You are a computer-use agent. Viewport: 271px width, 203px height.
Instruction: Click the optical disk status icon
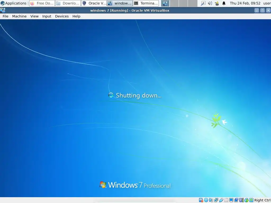[206, 200]
